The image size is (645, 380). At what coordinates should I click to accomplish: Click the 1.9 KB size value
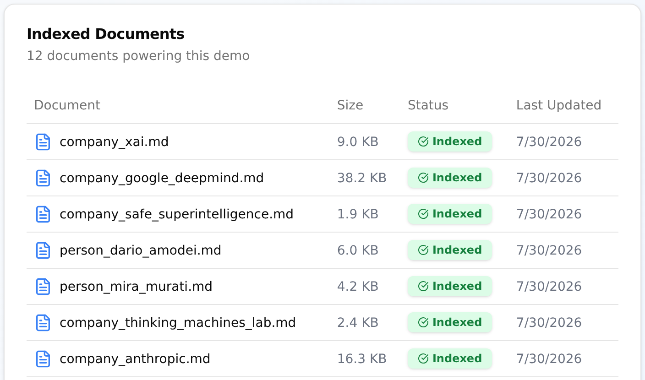[x=358, y=214]
